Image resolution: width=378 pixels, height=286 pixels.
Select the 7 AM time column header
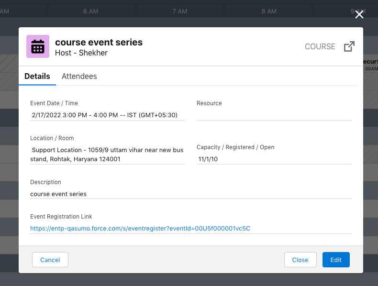(x=180, y=11)
